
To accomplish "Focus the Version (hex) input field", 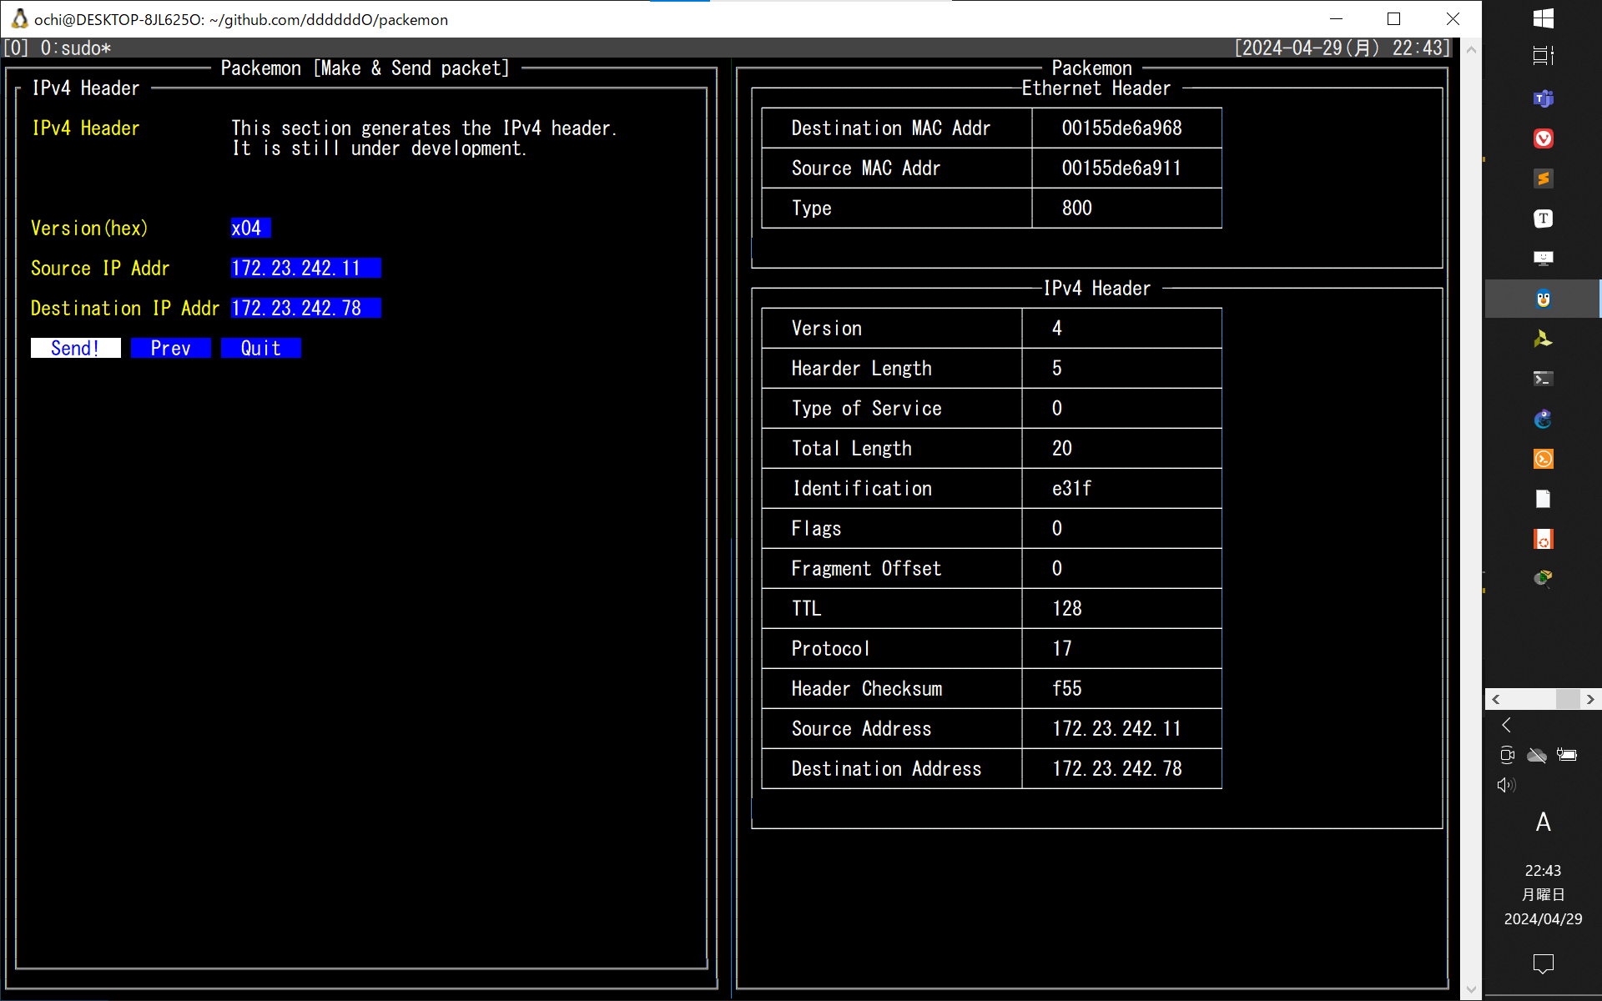I will (x=250, y=228).
